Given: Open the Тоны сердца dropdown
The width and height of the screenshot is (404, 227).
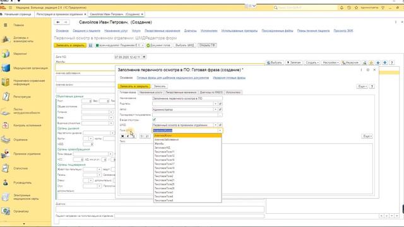Looking at the screenshot, I should point(110,154).
